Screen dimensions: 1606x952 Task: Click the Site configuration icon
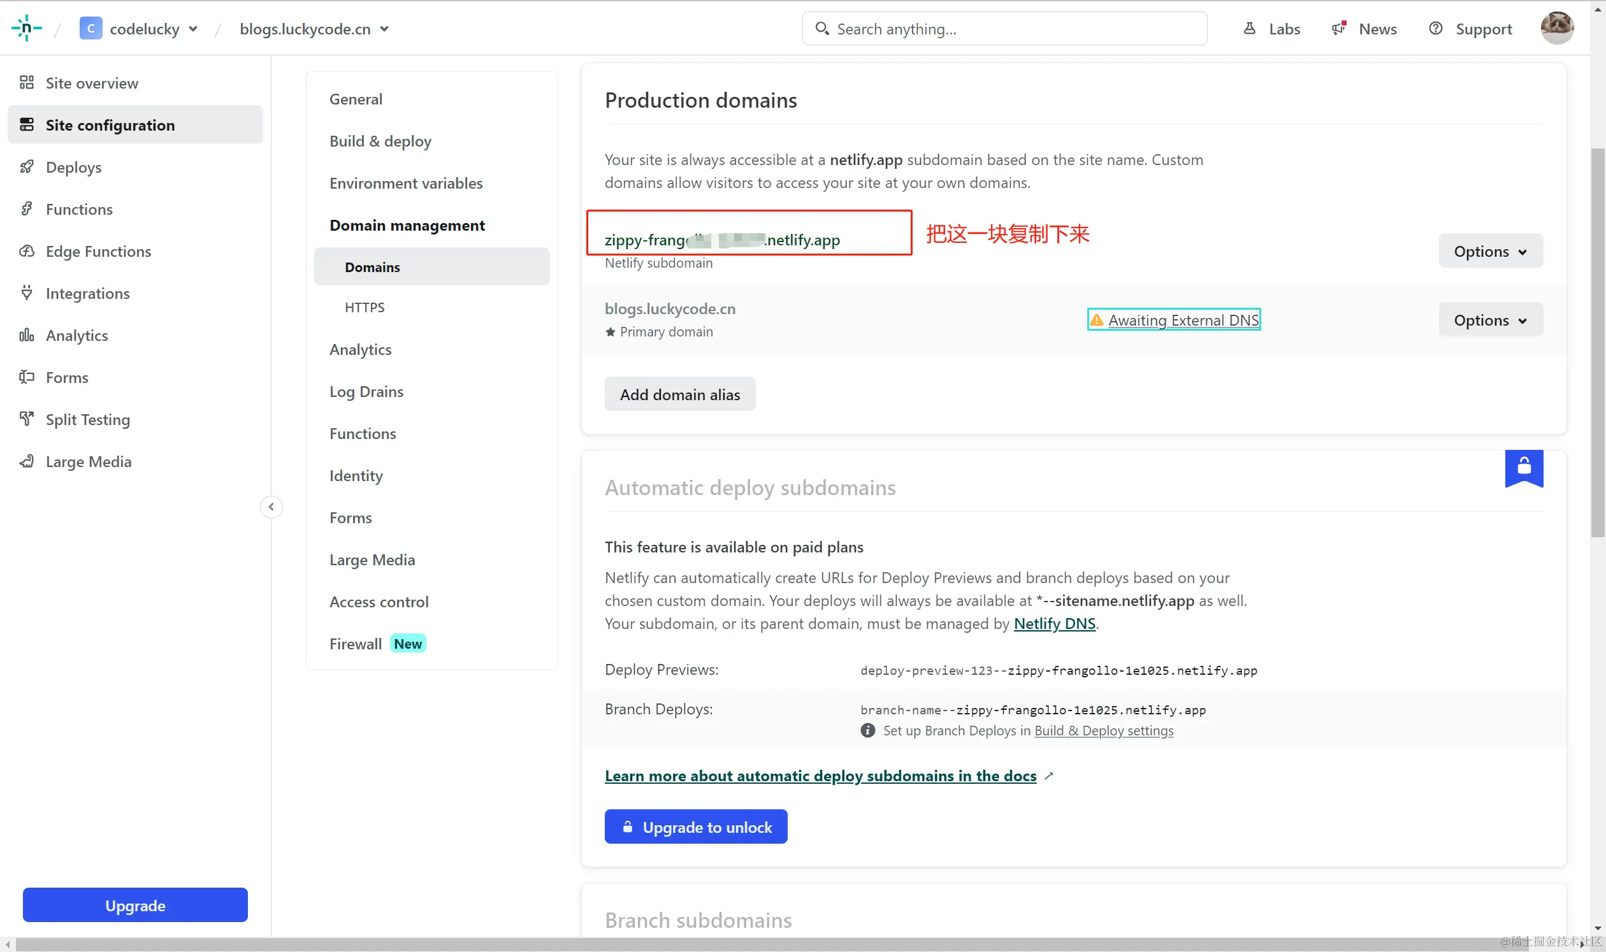[x=26, y=124]
